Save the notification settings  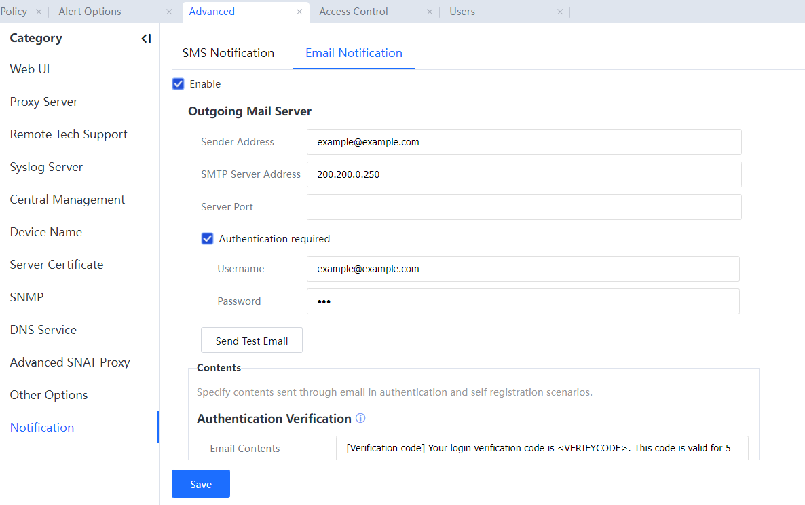[x=201, y=484]
